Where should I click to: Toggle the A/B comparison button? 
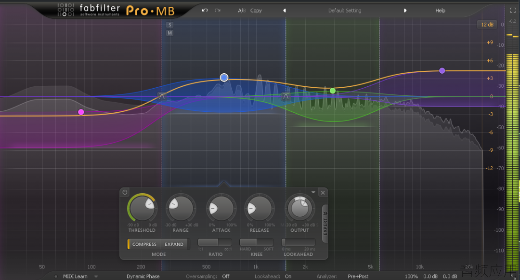(x=242, y=11)
